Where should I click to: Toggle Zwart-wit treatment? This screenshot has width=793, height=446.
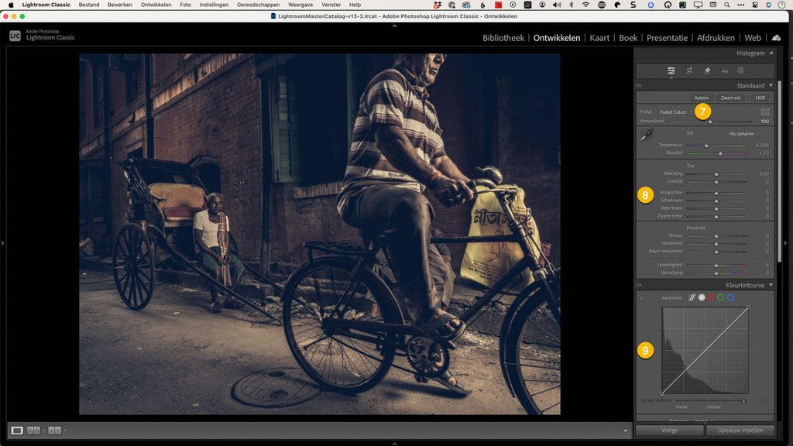pyautogui.click(x=730, y=98)
